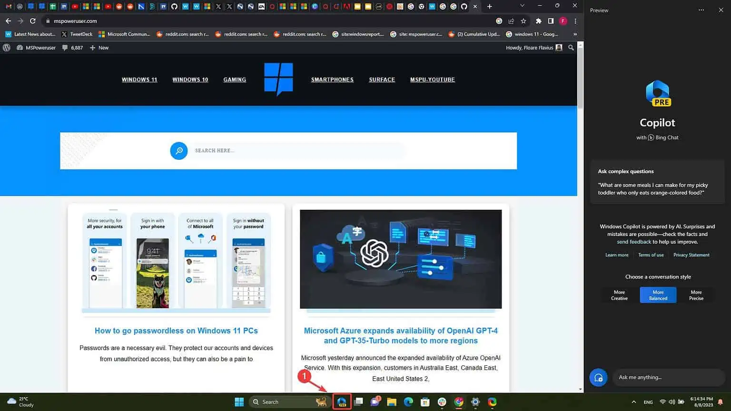Click the Windows taskbar Search box
Screen dimensions: 731x411
[289, 402]
